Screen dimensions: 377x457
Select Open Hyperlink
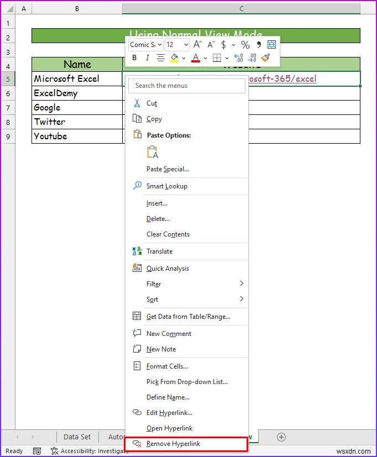tap(187, 428)
